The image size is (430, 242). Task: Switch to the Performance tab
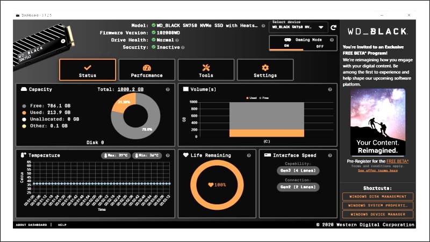point(147,70)
